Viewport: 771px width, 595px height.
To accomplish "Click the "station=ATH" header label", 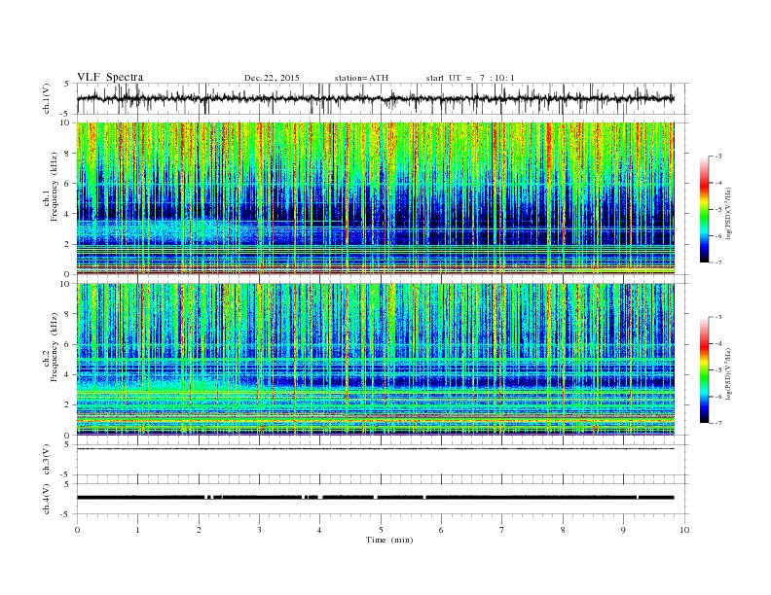I will (x=361, y=78).
